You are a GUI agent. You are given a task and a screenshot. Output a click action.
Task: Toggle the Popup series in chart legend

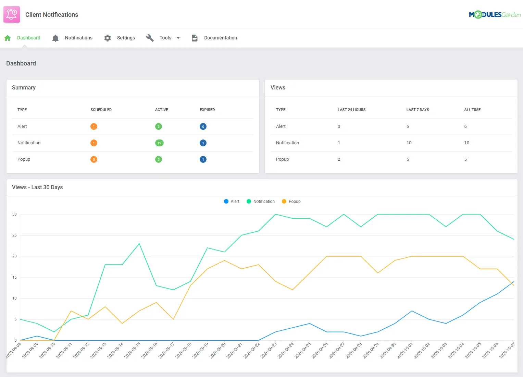[291, 202]
